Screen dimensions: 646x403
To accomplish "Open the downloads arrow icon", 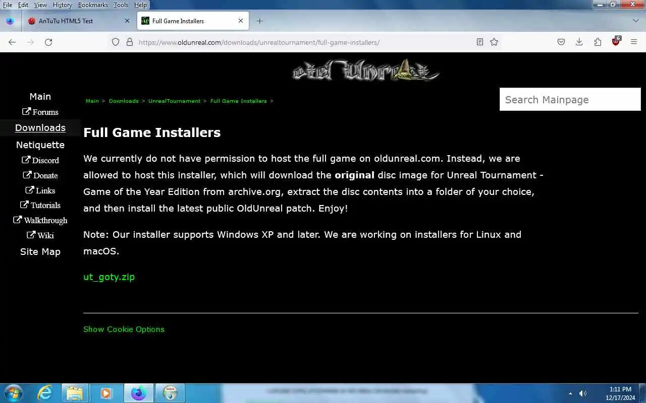I will (x=579, y=42).
